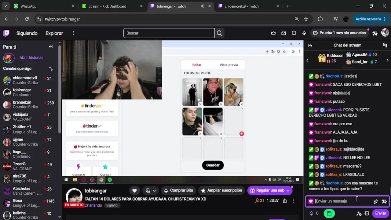Open the Windows Start button in stream
The width and height of the screenshot is (391, 220).
66,180
